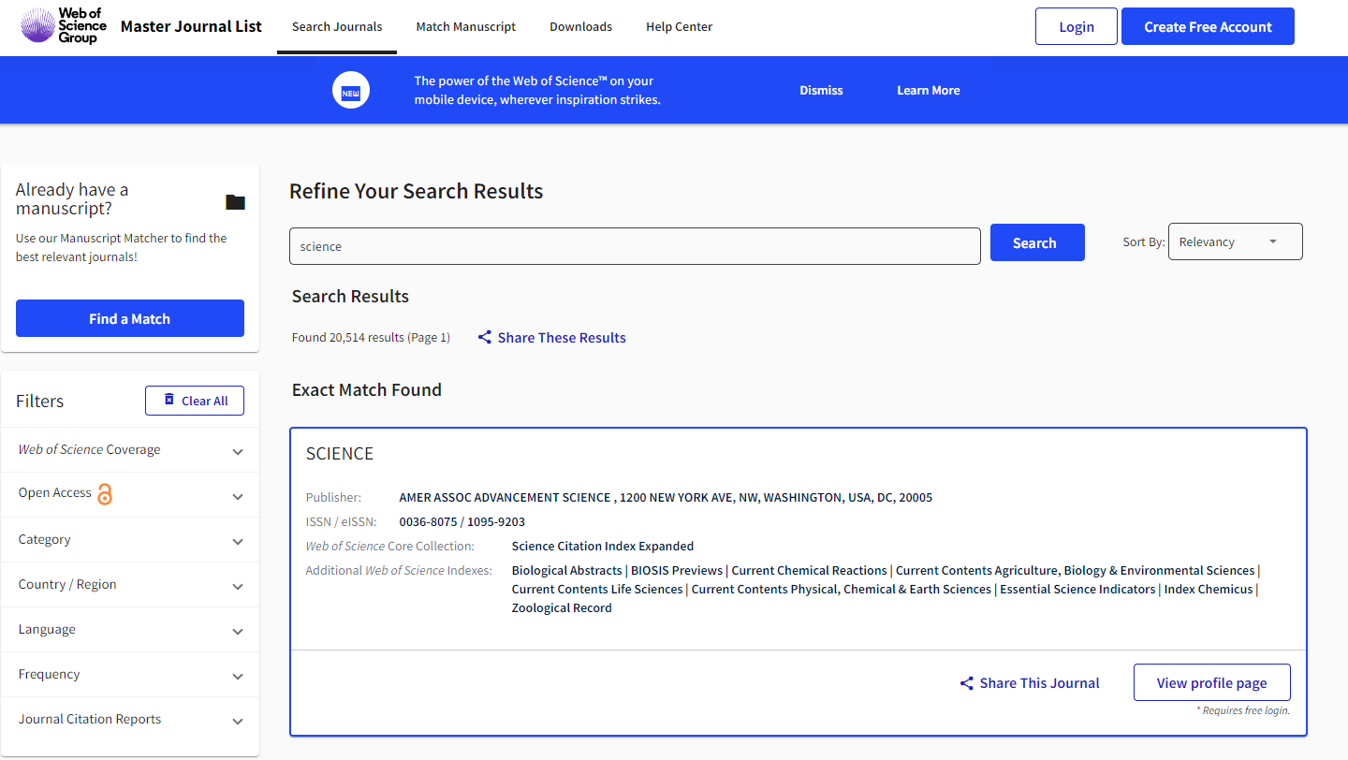Expand the Country / Region filter
Viewport: 1348px width, 760px height.
coord(130,585)
